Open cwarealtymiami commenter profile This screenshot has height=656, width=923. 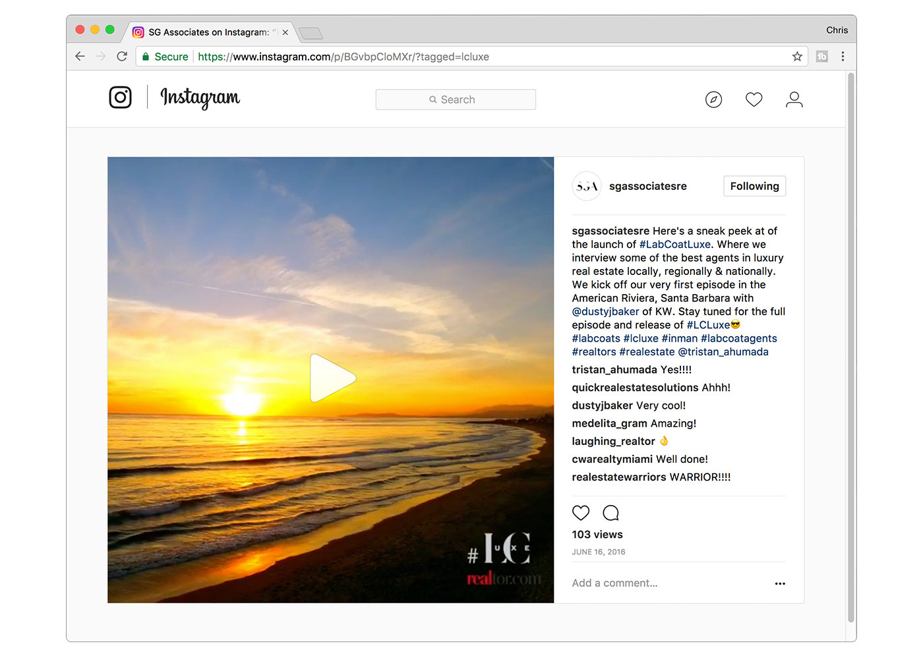pos(612,459)
